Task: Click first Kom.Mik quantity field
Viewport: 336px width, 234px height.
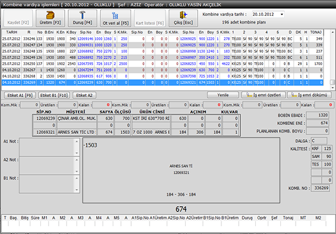Action: [x=30, y=105]
